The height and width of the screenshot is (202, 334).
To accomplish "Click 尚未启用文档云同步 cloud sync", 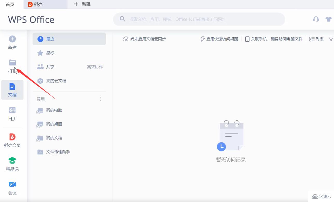I will click(x=144, y=39).
